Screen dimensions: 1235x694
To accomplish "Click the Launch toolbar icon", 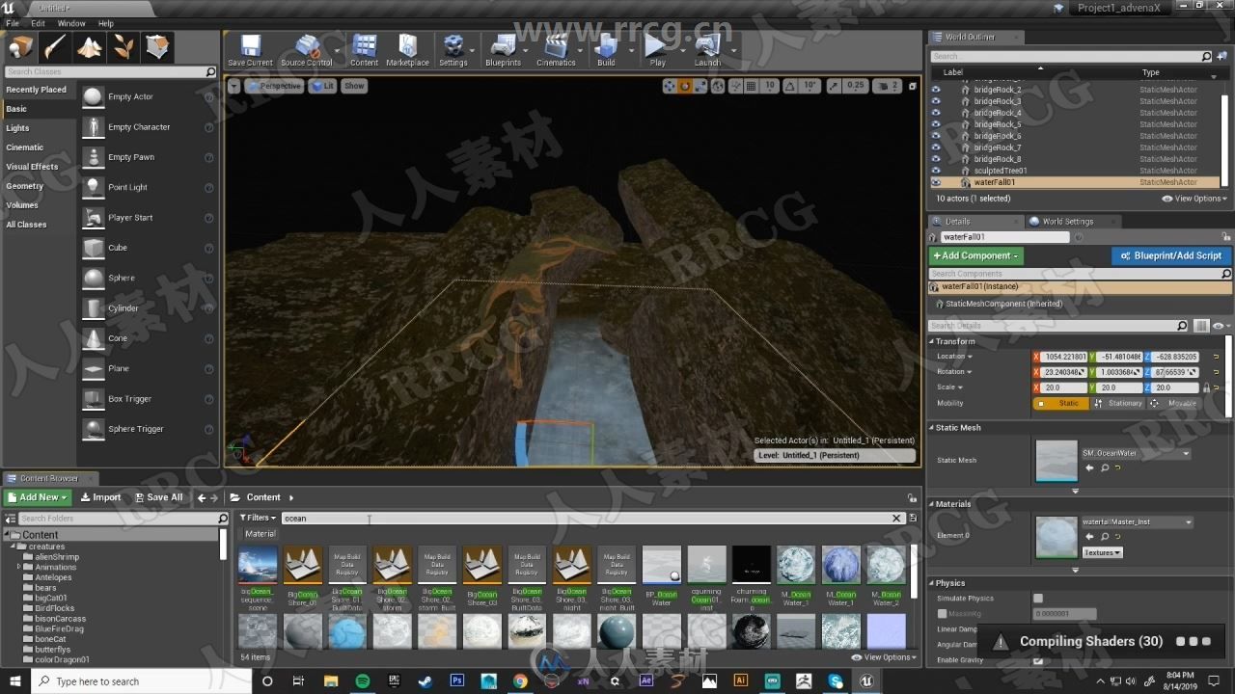I will [x=707, y=50].
